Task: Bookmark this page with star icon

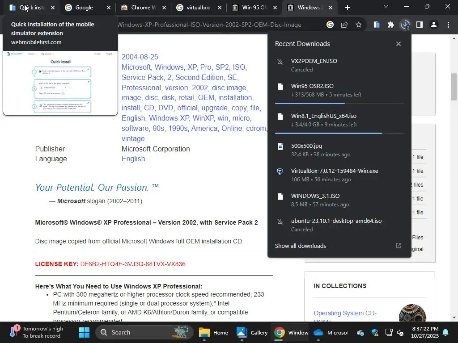Action: 359,25
